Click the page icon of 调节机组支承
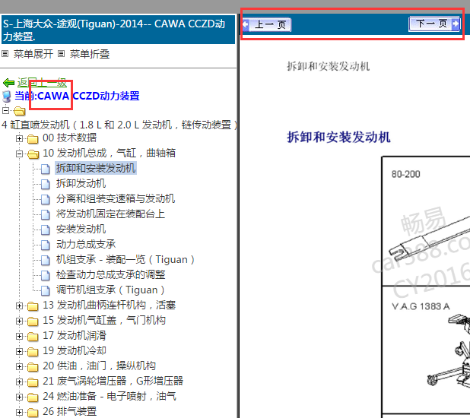Viewport: 470px width, 418px height. tap(46, 291)
